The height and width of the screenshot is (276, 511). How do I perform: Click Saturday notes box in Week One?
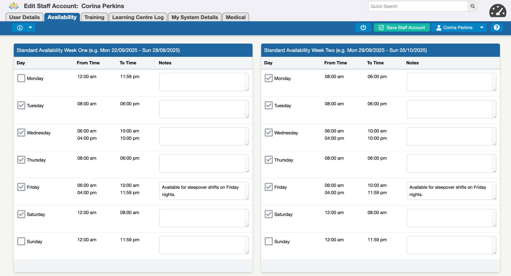(x=204, y=218)
